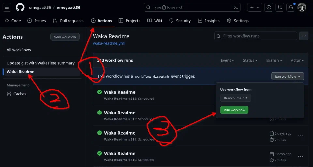Image resolution: width=313 pixels, height=167 pixels.
Task: Click success check icon for run #312
Action: coord(100,113)
